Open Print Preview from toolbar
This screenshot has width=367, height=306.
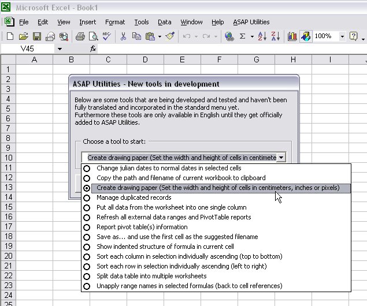(94, 36)
